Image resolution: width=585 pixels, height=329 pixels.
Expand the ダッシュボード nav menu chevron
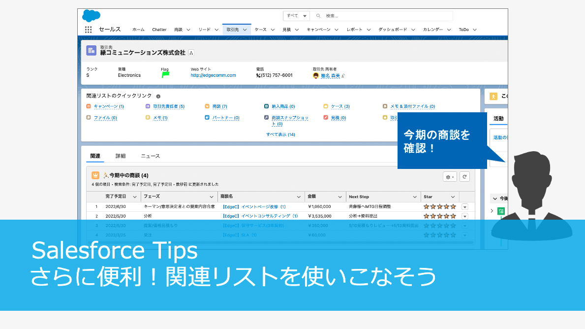pos(413,30)
